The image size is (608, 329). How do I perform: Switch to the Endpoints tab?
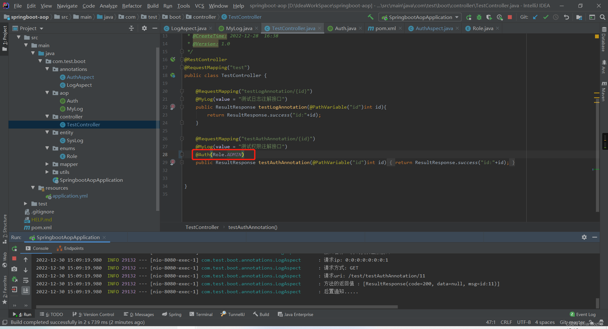pyautogui.click(x=70, y=249)
